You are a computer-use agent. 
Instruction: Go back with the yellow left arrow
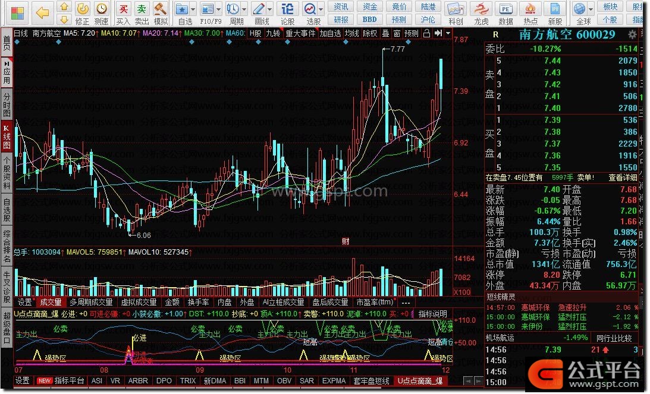click(43, 13)
